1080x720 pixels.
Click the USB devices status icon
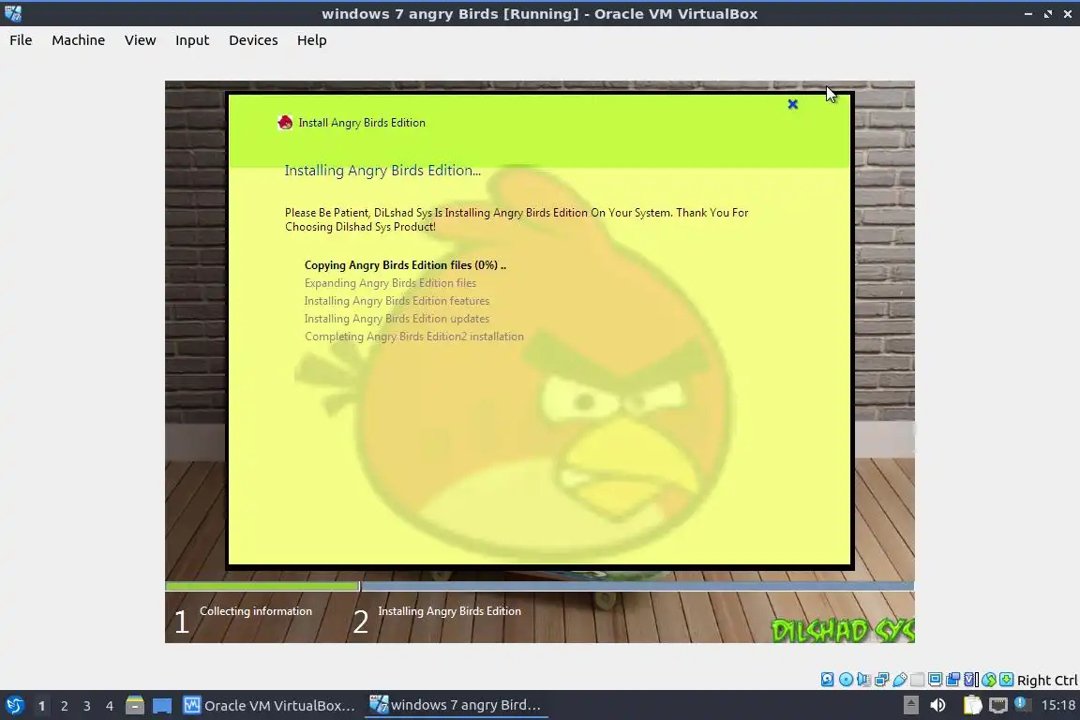tap(900, 680)
